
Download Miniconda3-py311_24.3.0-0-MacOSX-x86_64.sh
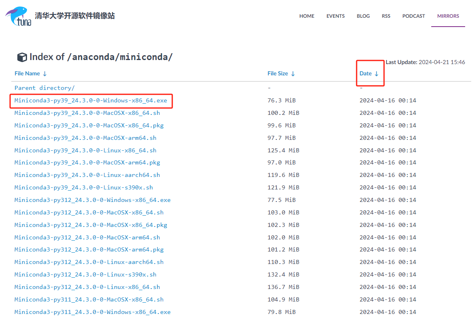(89, 299)
